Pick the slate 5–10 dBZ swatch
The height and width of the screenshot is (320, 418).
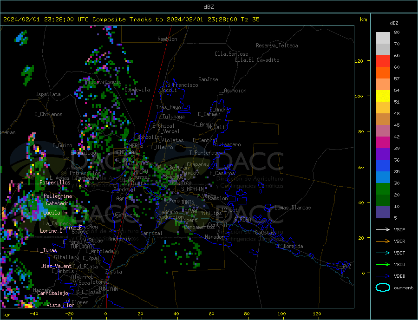383,212
